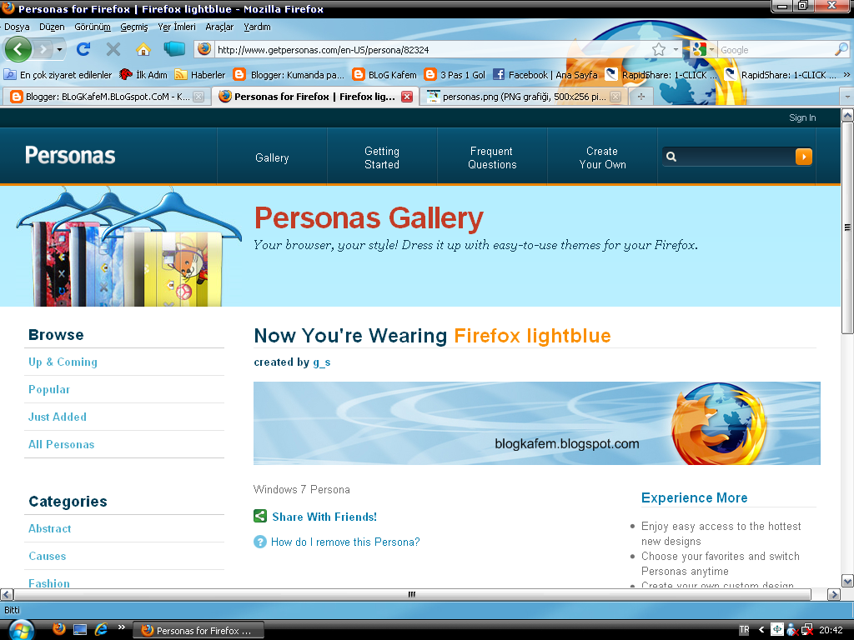The height and width of the screenshot is (640, 854).
Task: Open the first RapidShare: 1-CLICK bookmark
Action: pyautogui.click(x=661, y=74)
